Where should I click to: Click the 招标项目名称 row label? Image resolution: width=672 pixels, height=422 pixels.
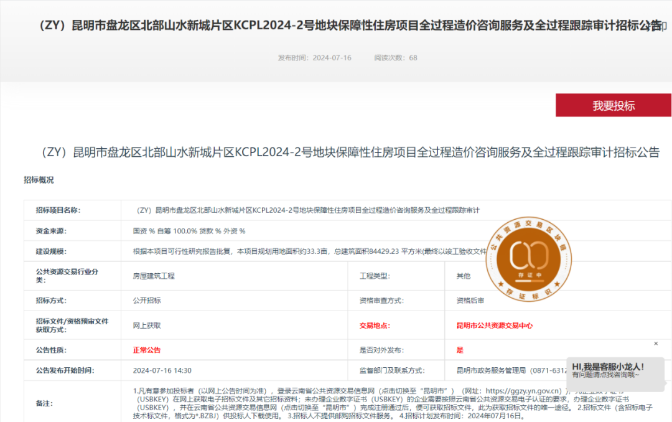58,210
